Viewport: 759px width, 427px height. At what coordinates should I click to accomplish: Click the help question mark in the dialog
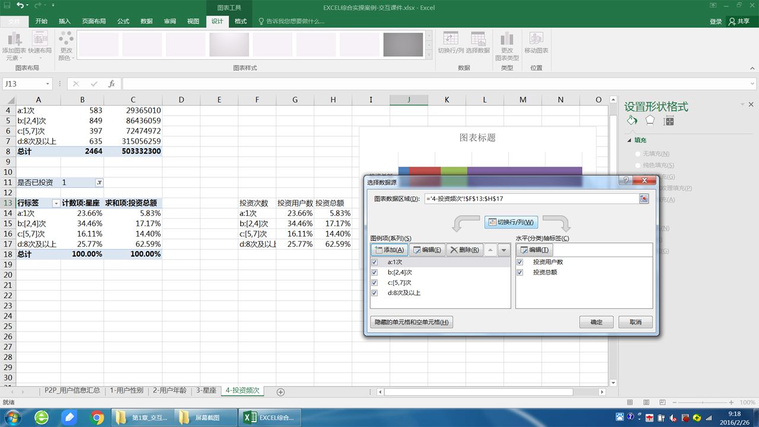click(x=626, y=181)
